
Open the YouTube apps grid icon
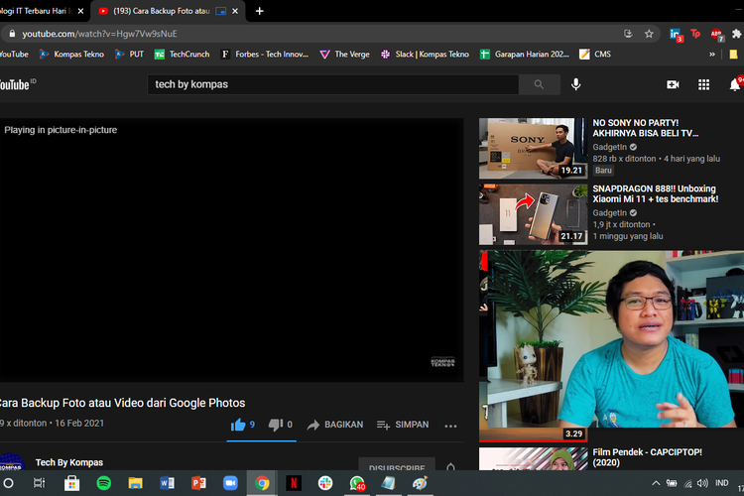703,85
